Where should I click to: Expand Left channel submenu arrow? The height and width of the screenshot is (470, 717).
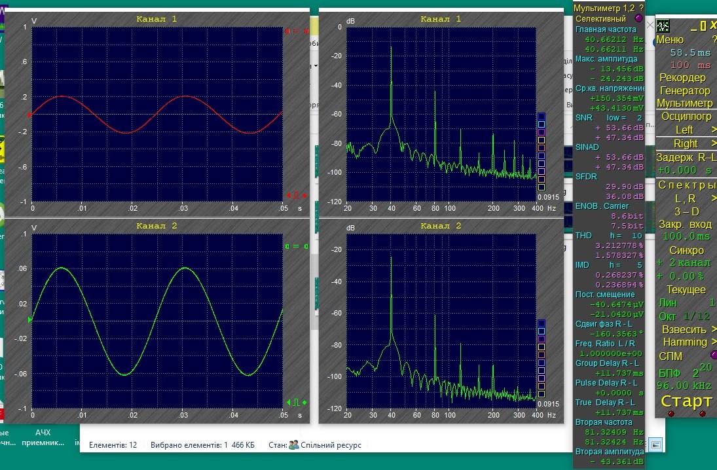pos(714,130)
